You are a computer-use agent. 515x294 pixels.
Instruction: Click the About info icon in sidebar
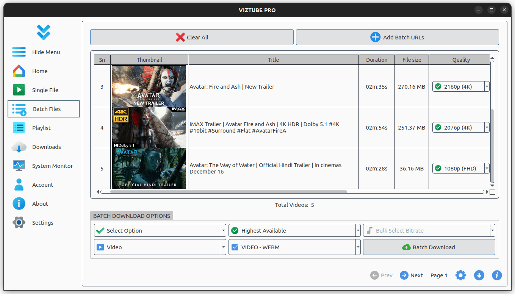pos(19,204)
